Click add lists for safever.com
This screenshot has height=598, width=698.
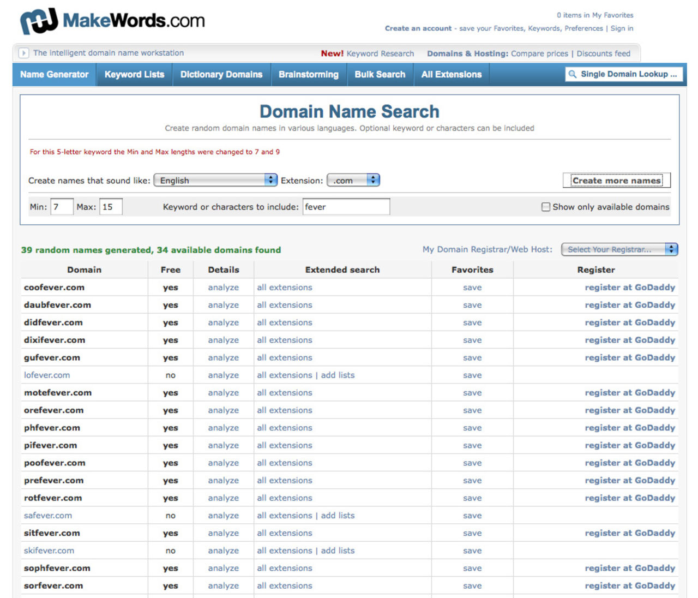[338, 516]
